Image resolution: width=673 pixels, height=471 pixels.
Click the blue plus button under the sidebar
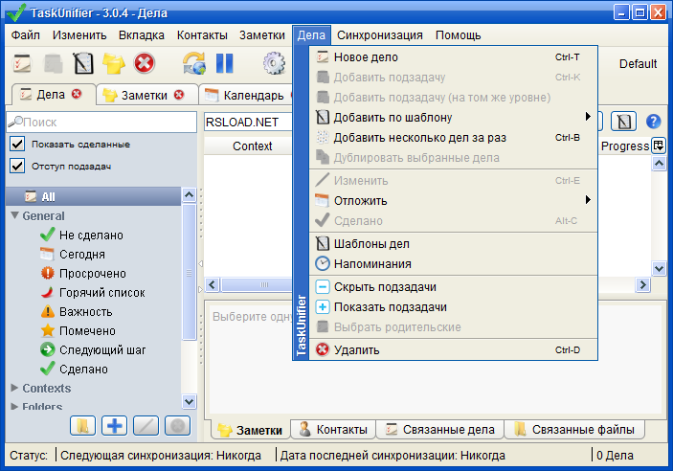tap(114, 426)
